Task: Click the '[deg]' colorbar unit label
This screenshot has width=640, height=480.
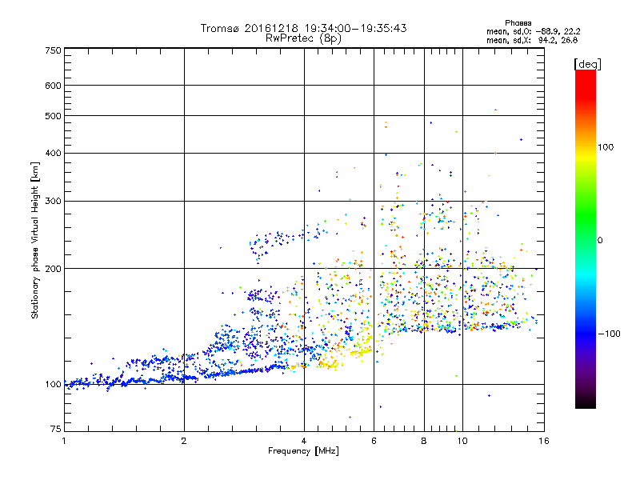Action: [587, 64]
